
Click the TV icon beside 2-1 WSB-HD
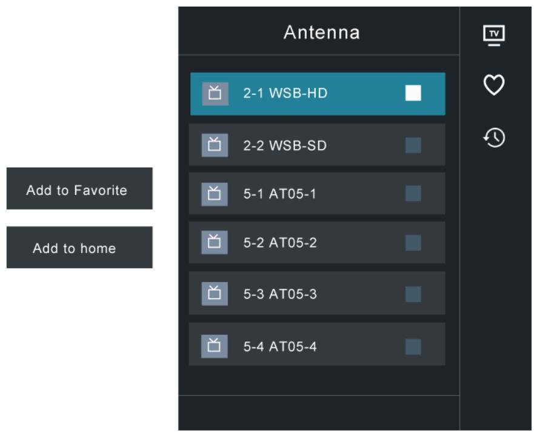pos(215,93)
